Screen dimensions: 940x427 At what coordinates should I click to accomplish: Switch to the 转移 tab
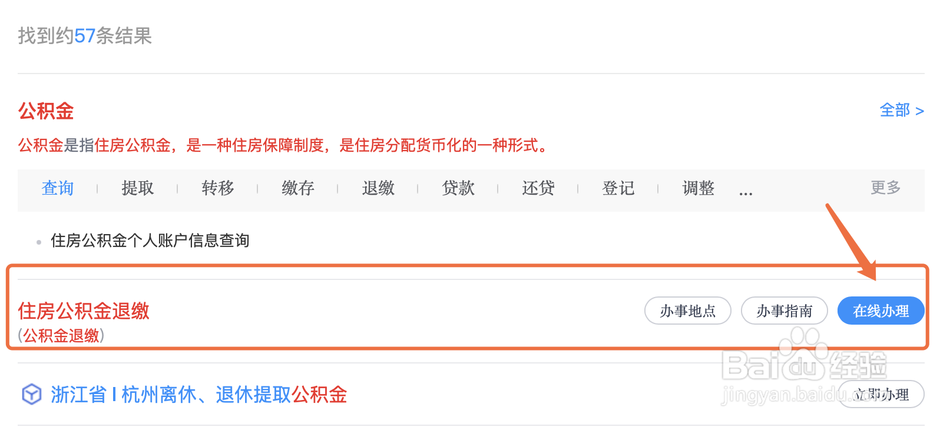pyautogui.click(x=218, y=188)
